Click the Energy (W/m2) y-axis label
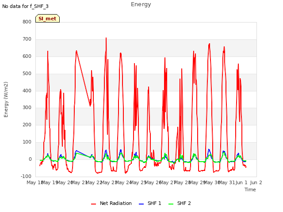Screen dimensions: 283x212 [6, 99]
